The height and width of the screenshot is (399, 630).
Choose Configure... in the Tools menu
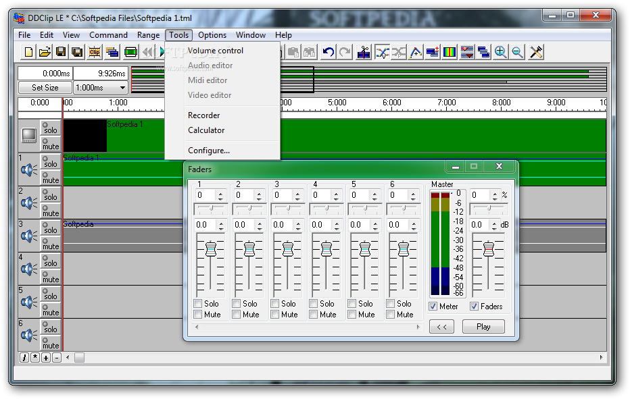(222, 151)
